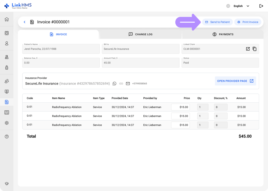Screen dimensions: 268x191
Task: Click OPEN PROVIDER PAGE button
Action: [x=235, y=81]
